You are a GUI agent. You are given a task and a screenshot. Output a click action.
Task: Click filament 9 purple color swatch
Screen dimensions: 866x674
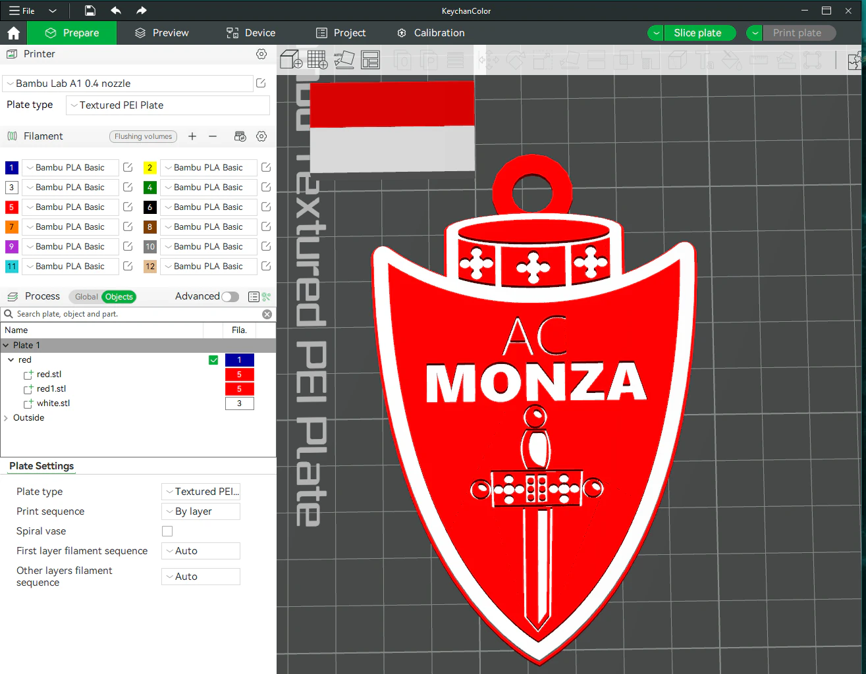click(x=12, y=246)
